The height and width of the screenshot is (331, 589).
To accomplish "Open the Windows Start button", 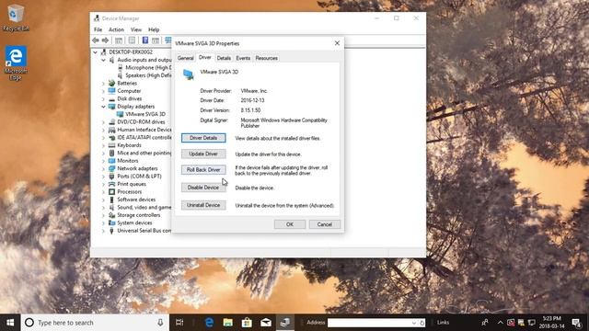I will [10, 323].
